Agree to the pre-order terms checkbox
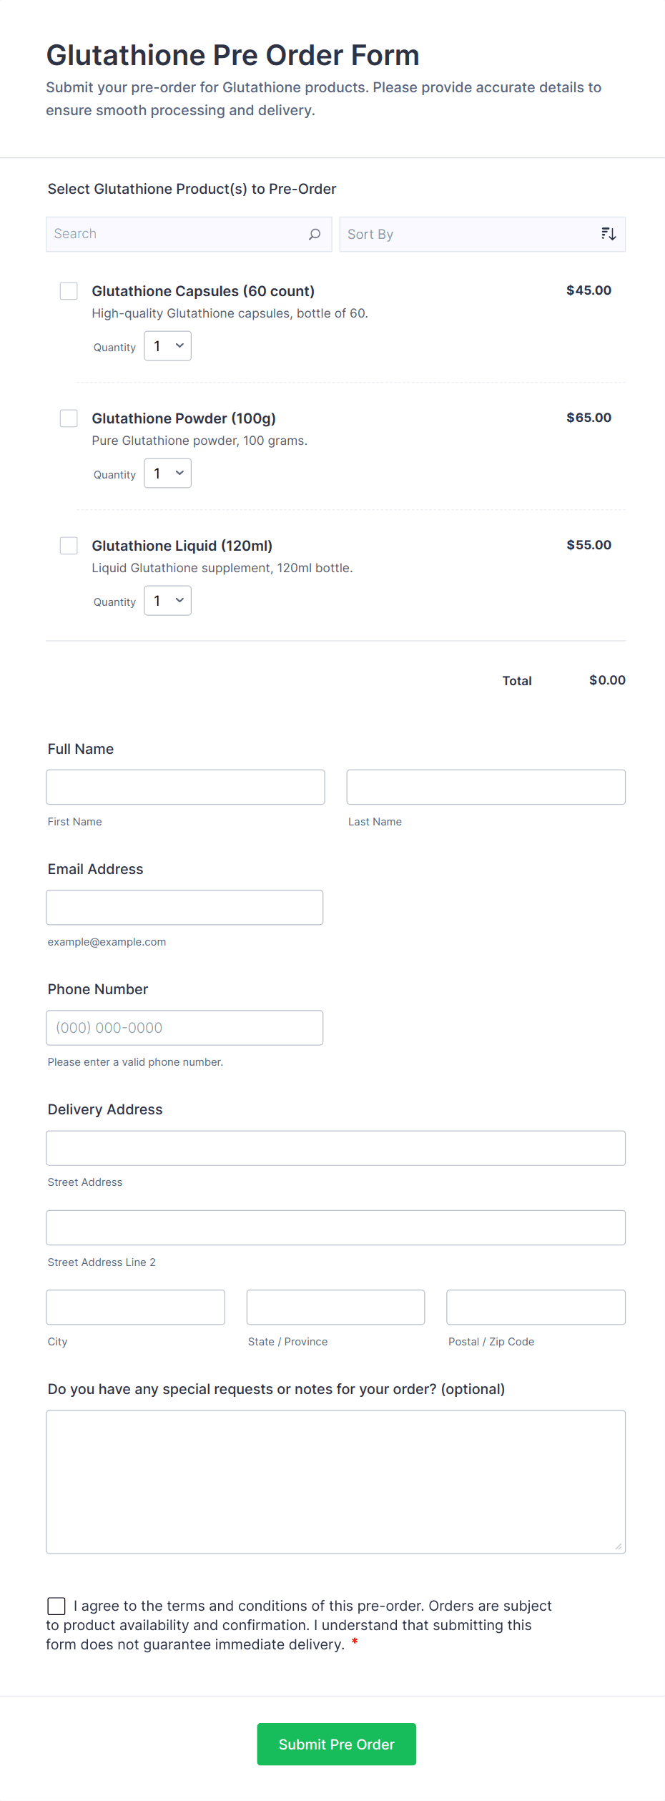Screen dimensions: 665x1801 [56, 1606]
